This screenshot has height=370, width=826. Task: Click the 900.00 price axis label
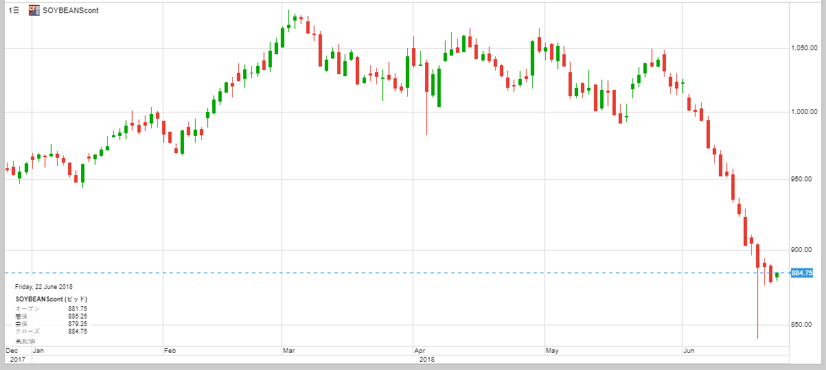point(804,250)
